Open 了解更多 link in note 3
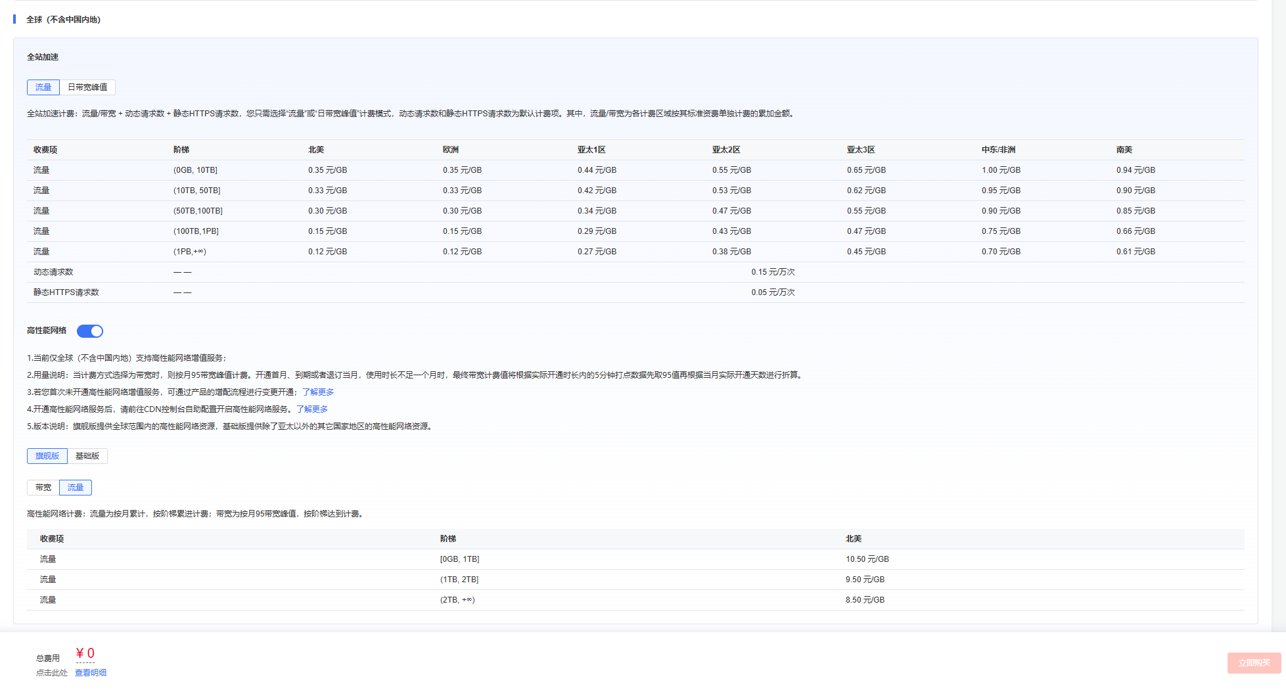 click(318, 392)
